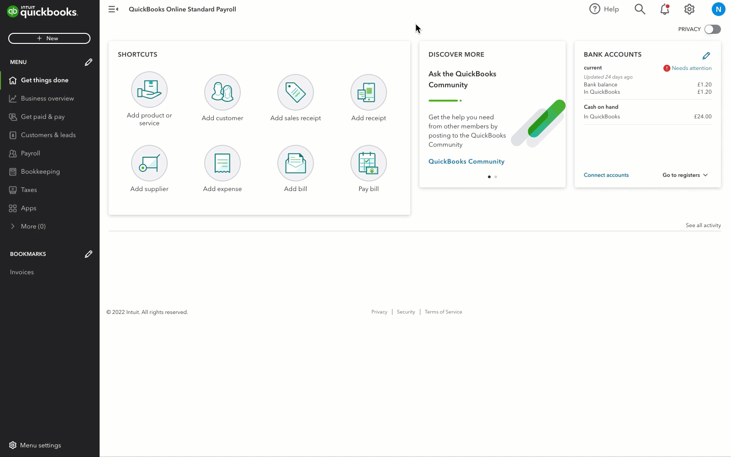Open Customers & leads menu
The height and width of the screenshot is (457, 731).
coord(48,135)
